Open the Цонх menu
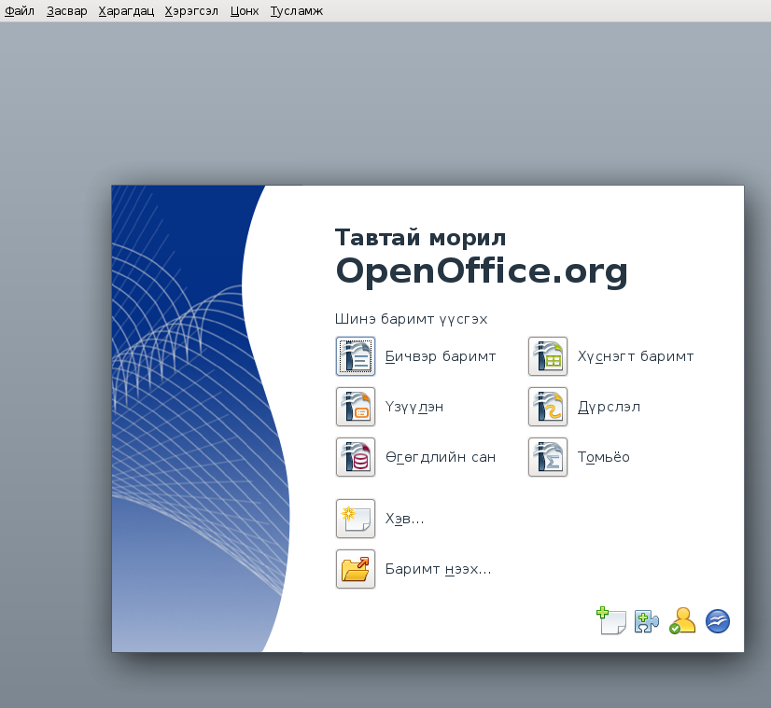 coord(245,11)
